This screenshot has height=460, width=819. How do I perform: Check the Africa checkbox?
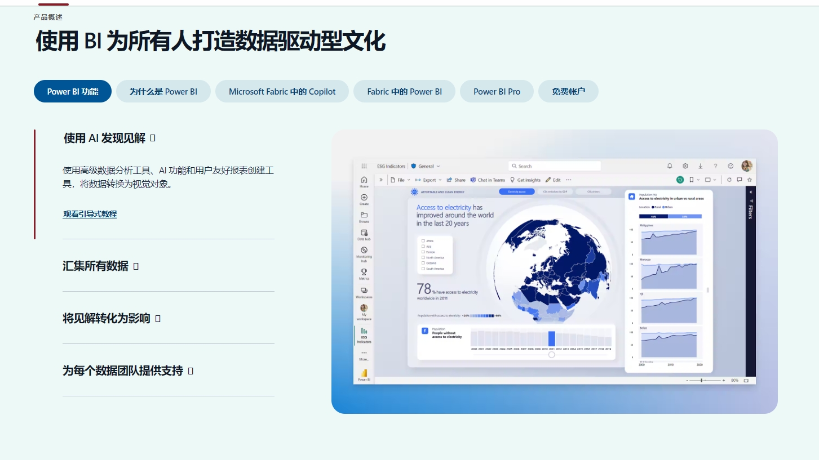click(423, 241)
